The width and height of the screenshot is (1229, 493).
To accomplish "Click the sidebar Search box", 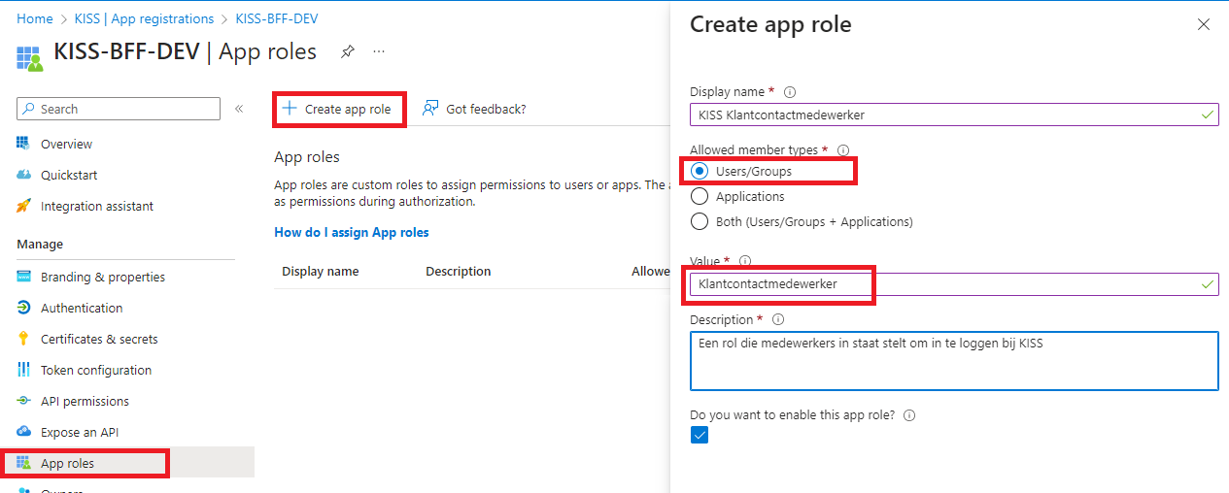I will click(x=119, y=109).
